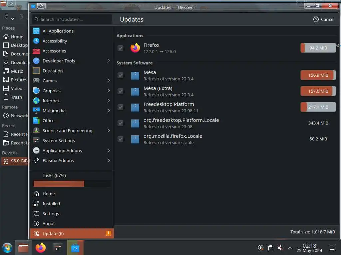Viewport: 341px width, 255px height.
Task: Go back in file manager window
Action: pos(6,17)
